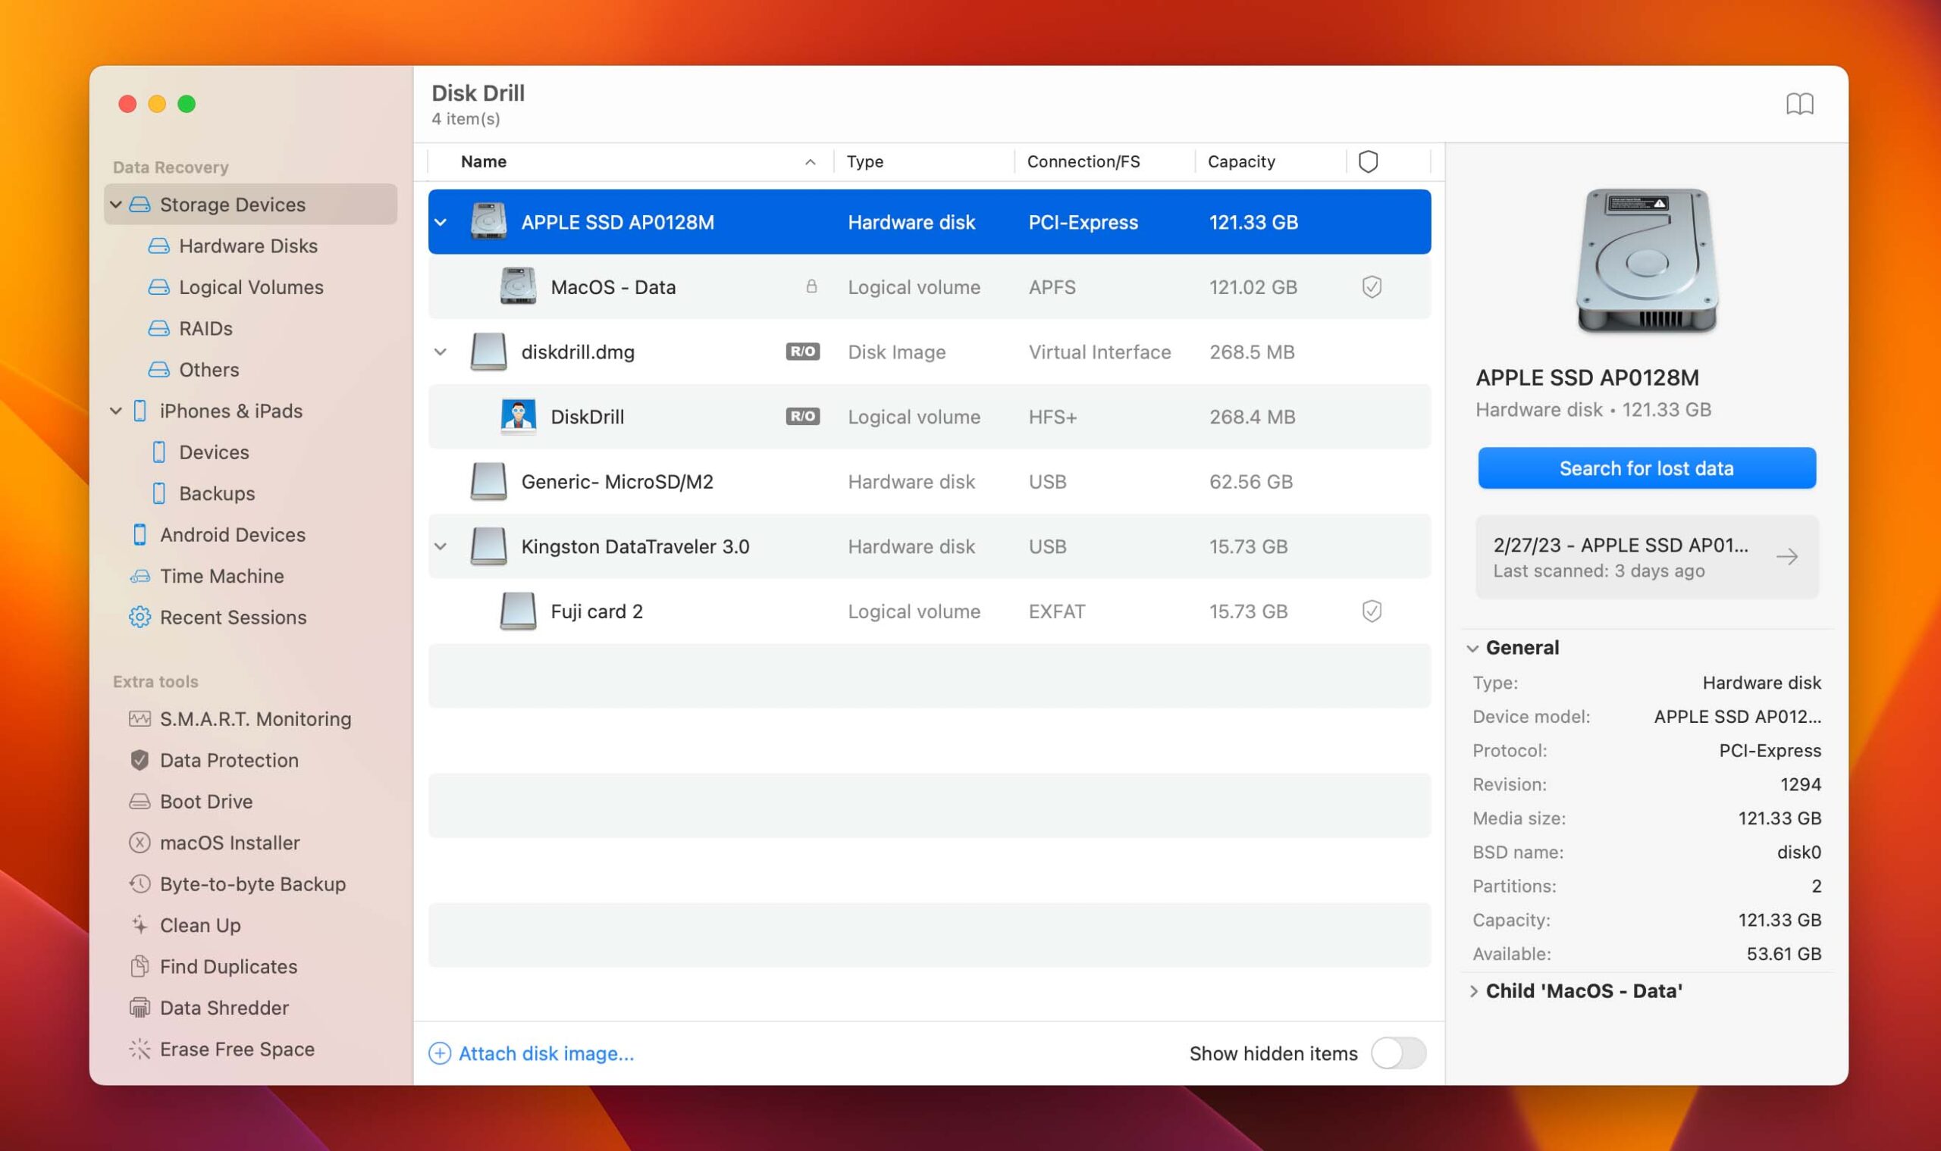Viewport: 1941px width, 1151px height.
Task: Click the DiskDrill volume app icon
Action: click(518, 417)
